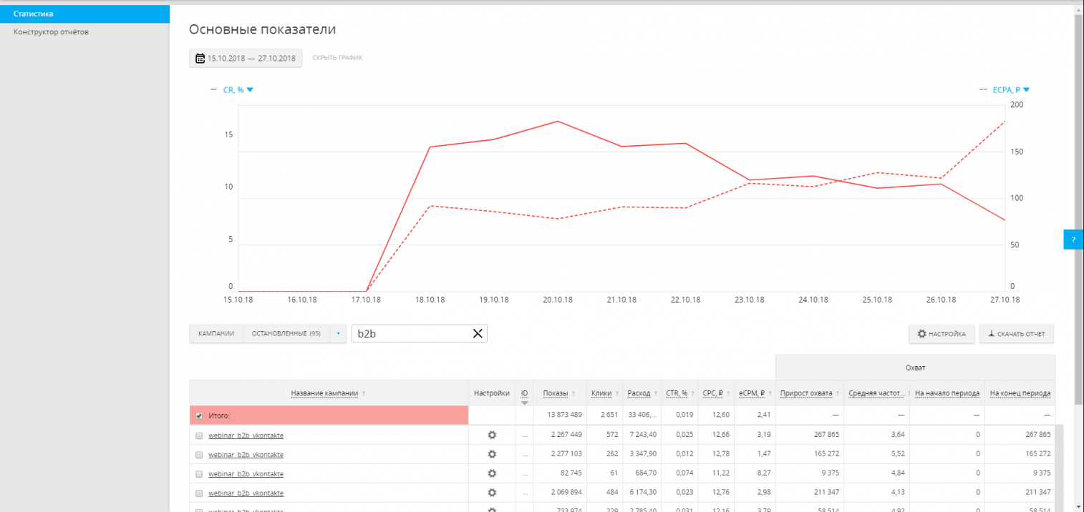Toggle the Итого checkbox

(x=199, y=415)
